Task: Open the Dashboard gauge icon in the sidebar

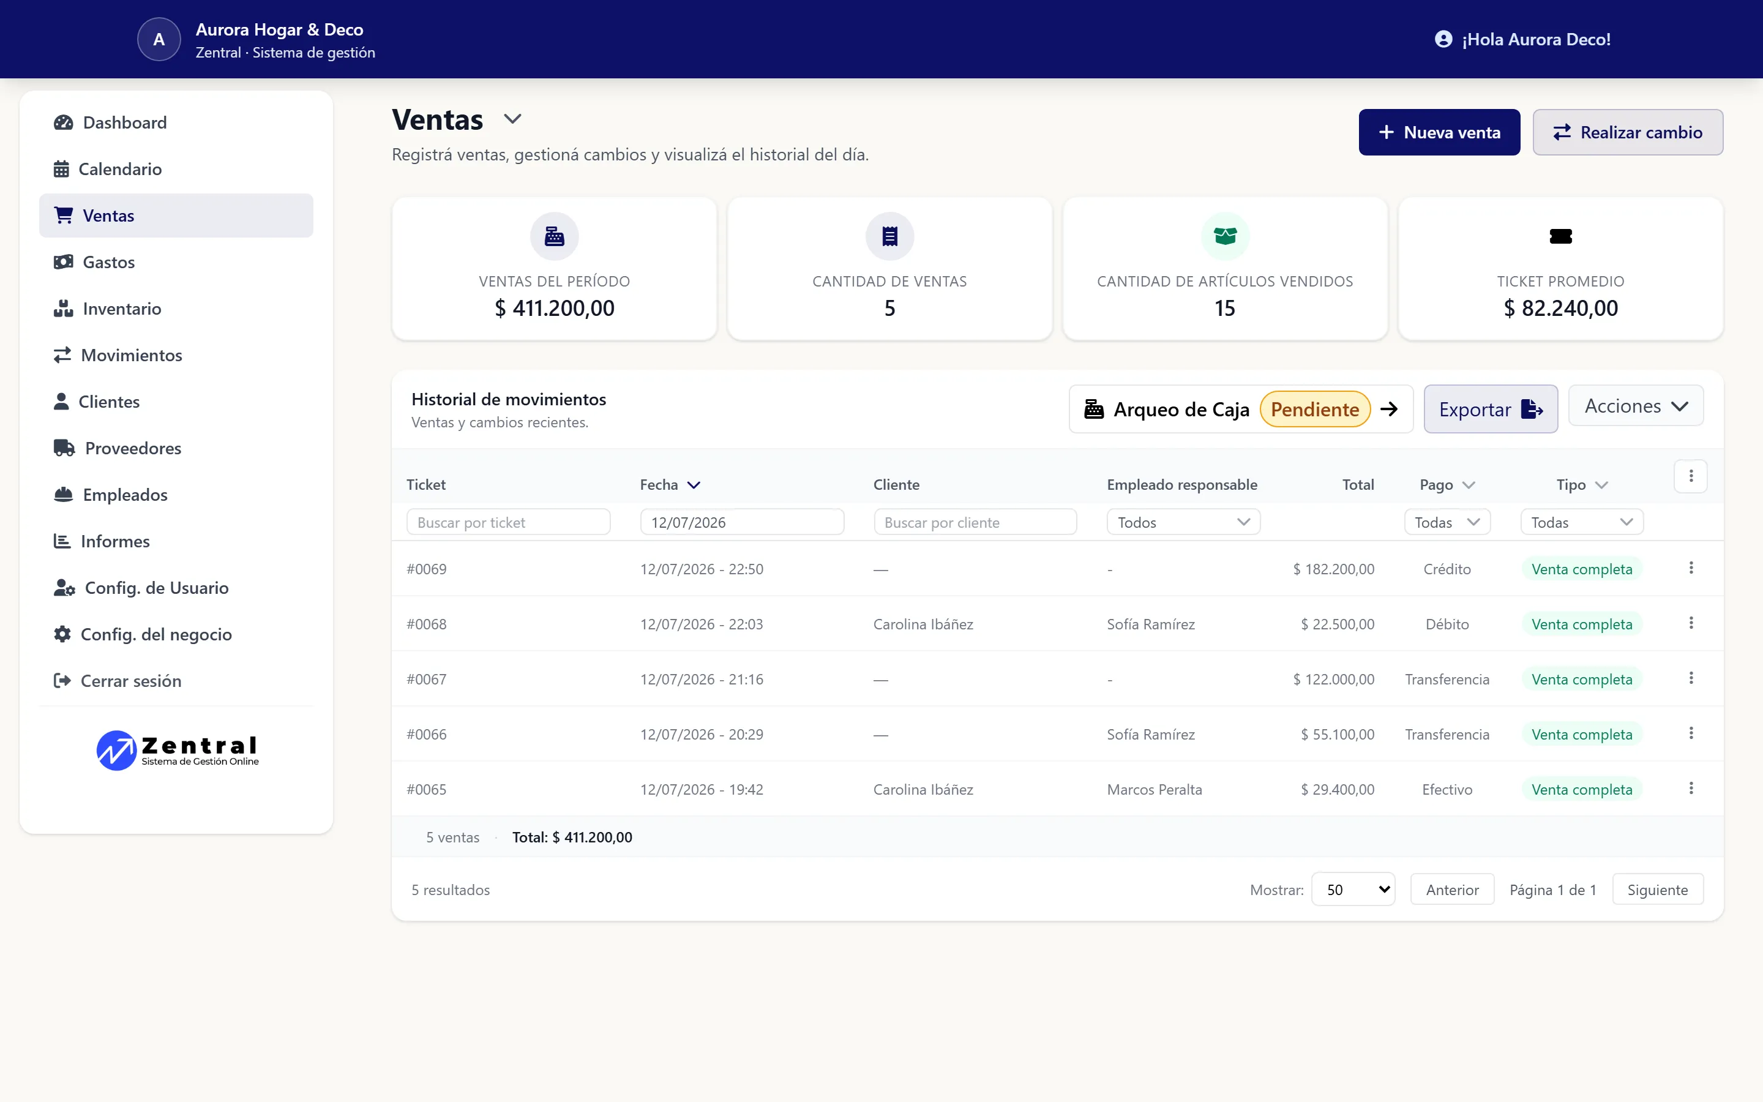Action: [64, 122]
